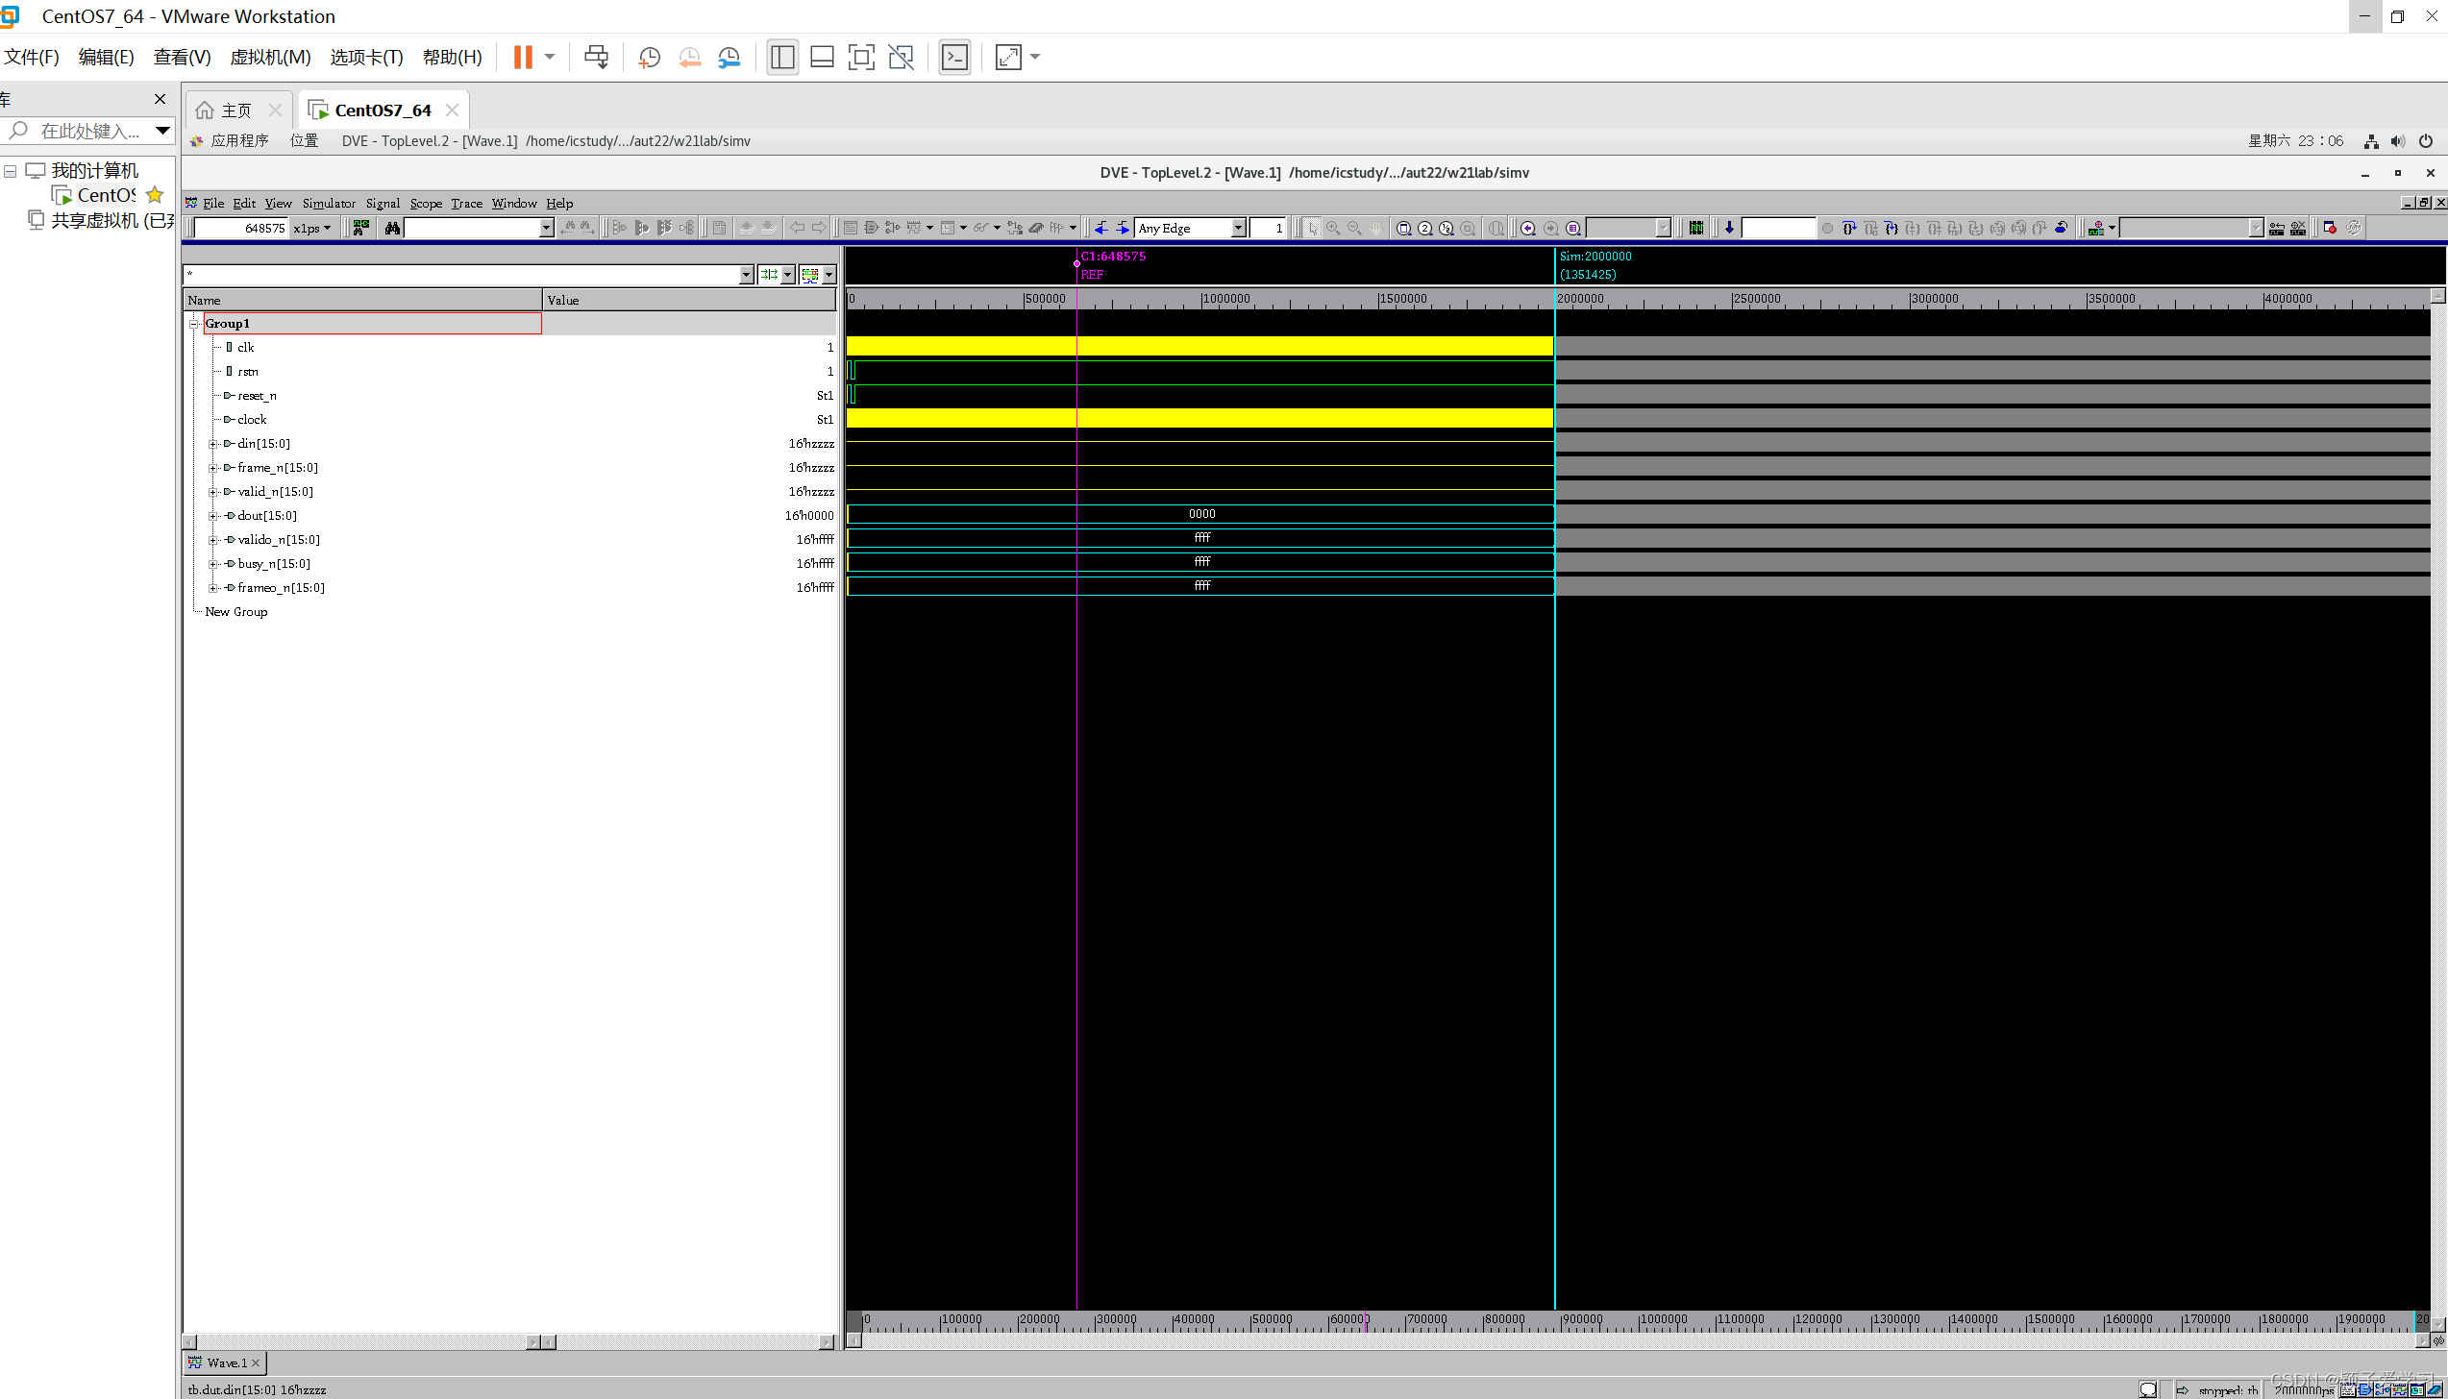Viewport: 2448px width, 1399px height.
Task: Click the binoculars search icon
Action: 392,228
